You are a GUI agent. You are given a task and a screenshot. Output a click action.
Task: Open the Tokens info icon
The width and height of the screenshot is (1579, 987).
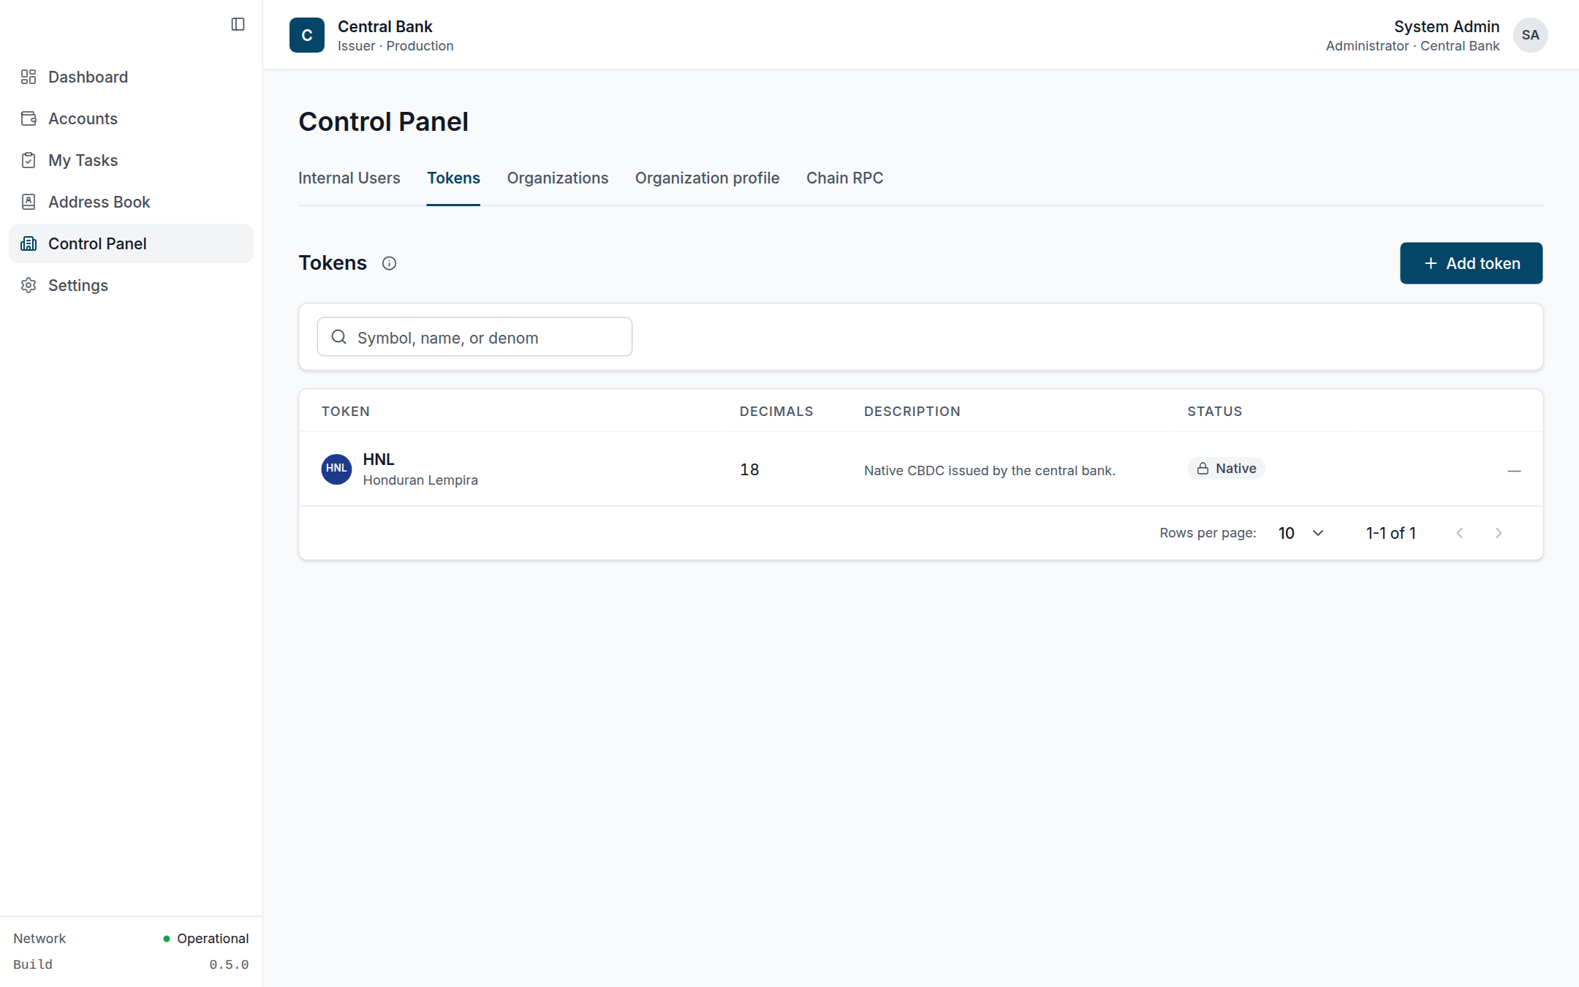tap(389, 263)
